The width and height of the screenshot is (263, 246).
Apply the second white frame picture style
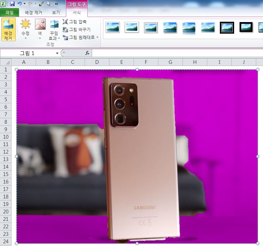pyautogui.click(x=132, y=27)
